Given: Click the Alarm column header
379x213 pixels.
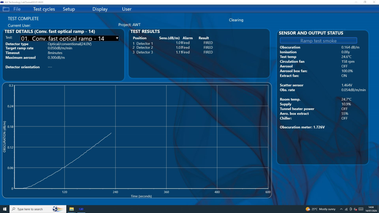Looking at the screenshot, I should coord(187,38).
